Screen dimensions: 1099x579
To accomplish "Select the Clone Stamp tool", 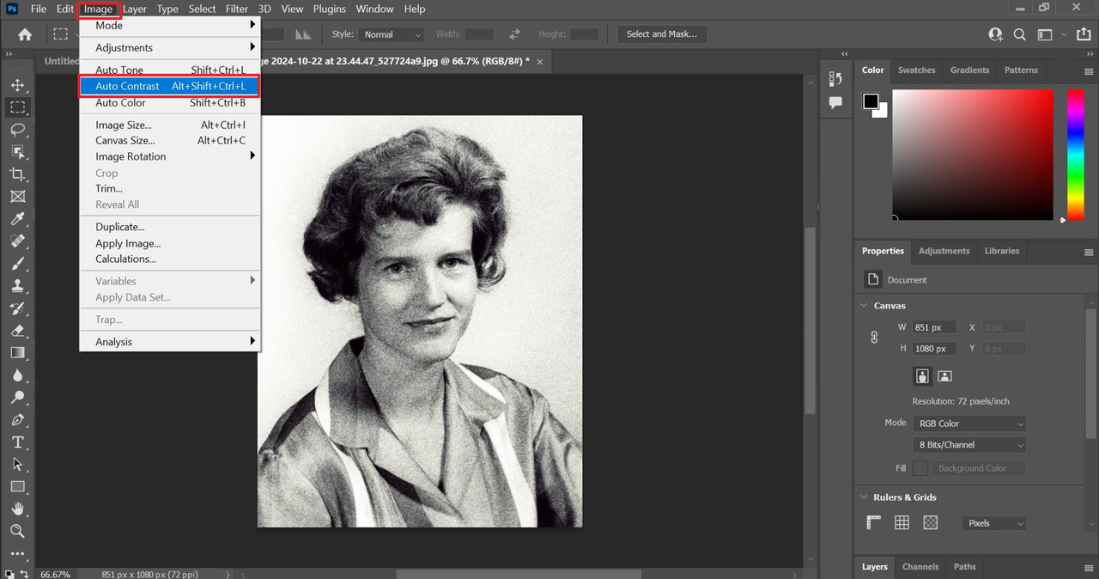I will click(x=17, y=286).
